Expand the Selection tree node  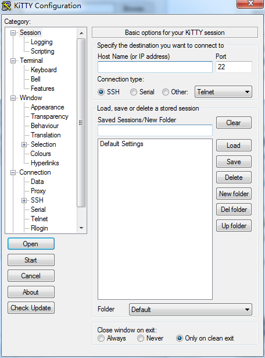(x=24, y=144)
